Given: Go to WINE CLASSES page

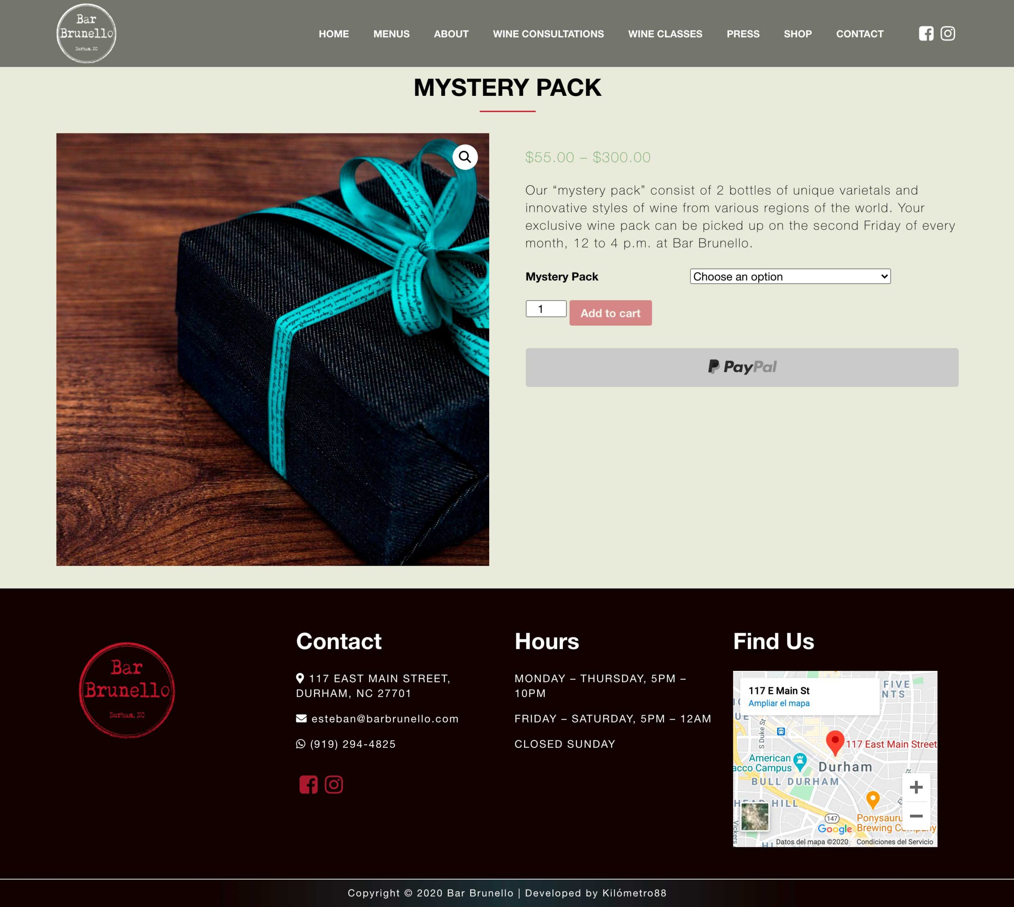Looking at the screenshot, I should 665,34.
